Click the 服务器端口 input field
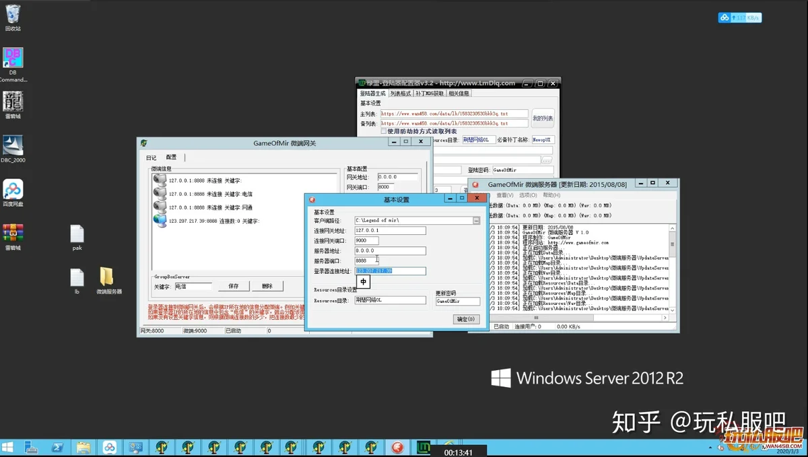The image size is (808, 457). [x=391, y=261]
